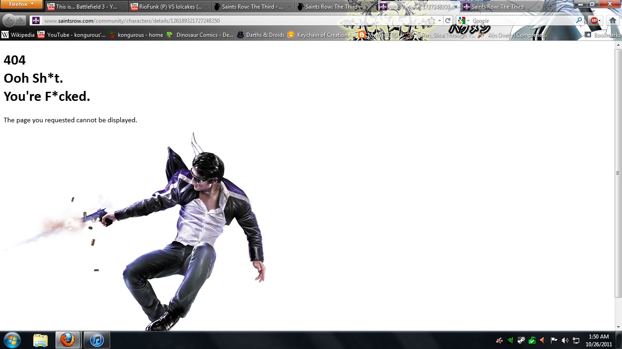Open the network connection tray icon
622x349 pixels.
(x=576, y=340)
